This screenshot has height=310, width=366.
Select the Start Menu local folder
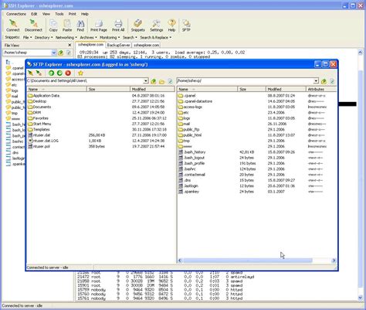[x=39, y=124]
